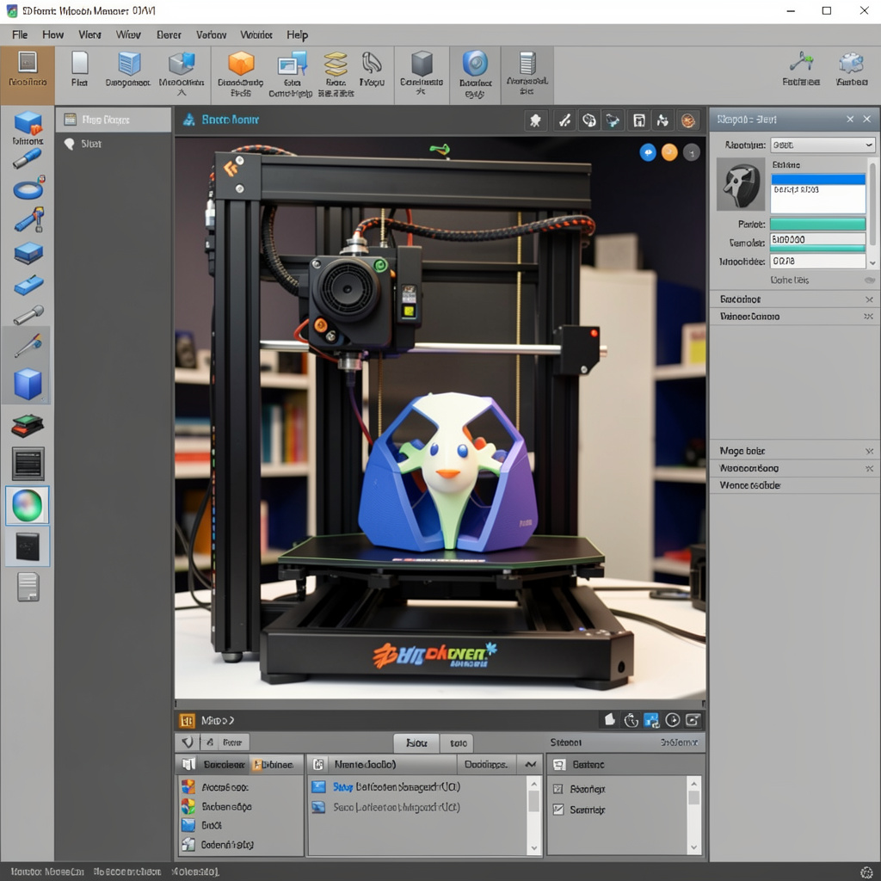
Task: Open the dropdown arrow in middle list header
Action: pyautogui.click(x=530, y=764)
